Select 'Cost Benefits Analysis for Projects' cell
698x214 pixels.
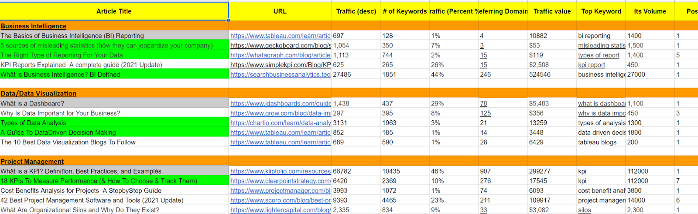pyautogui.click(x=114, y=190)
